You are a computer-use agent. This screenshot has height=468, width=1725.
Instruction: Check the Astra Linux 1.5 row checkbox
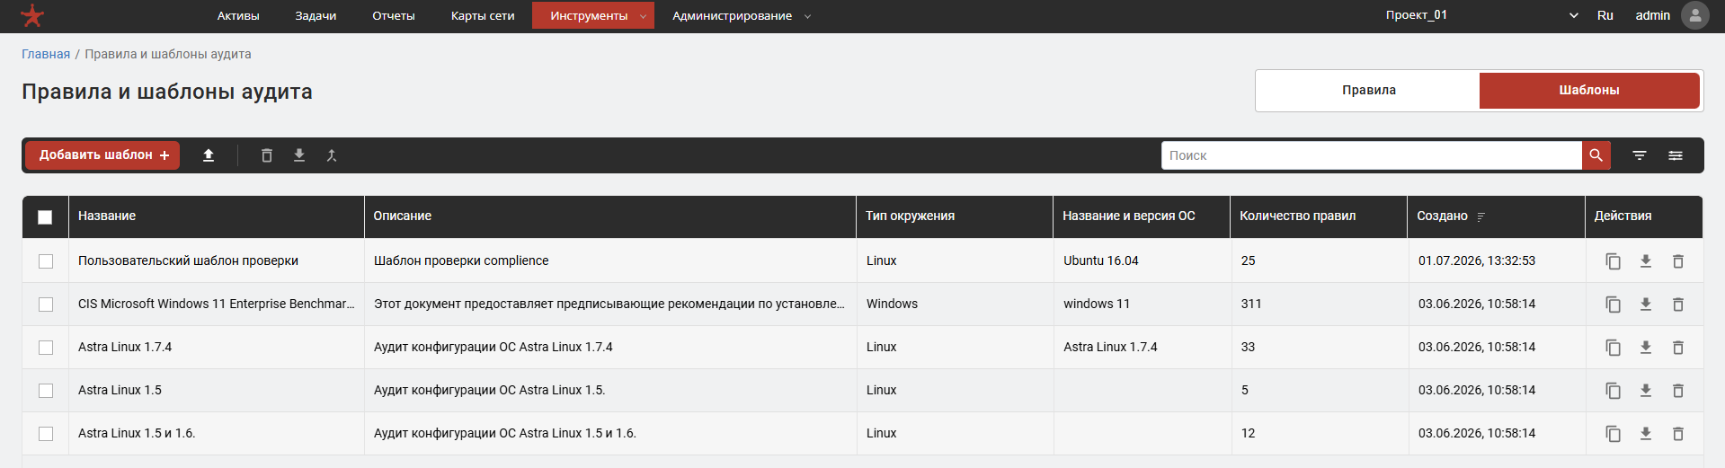point(46,391)
